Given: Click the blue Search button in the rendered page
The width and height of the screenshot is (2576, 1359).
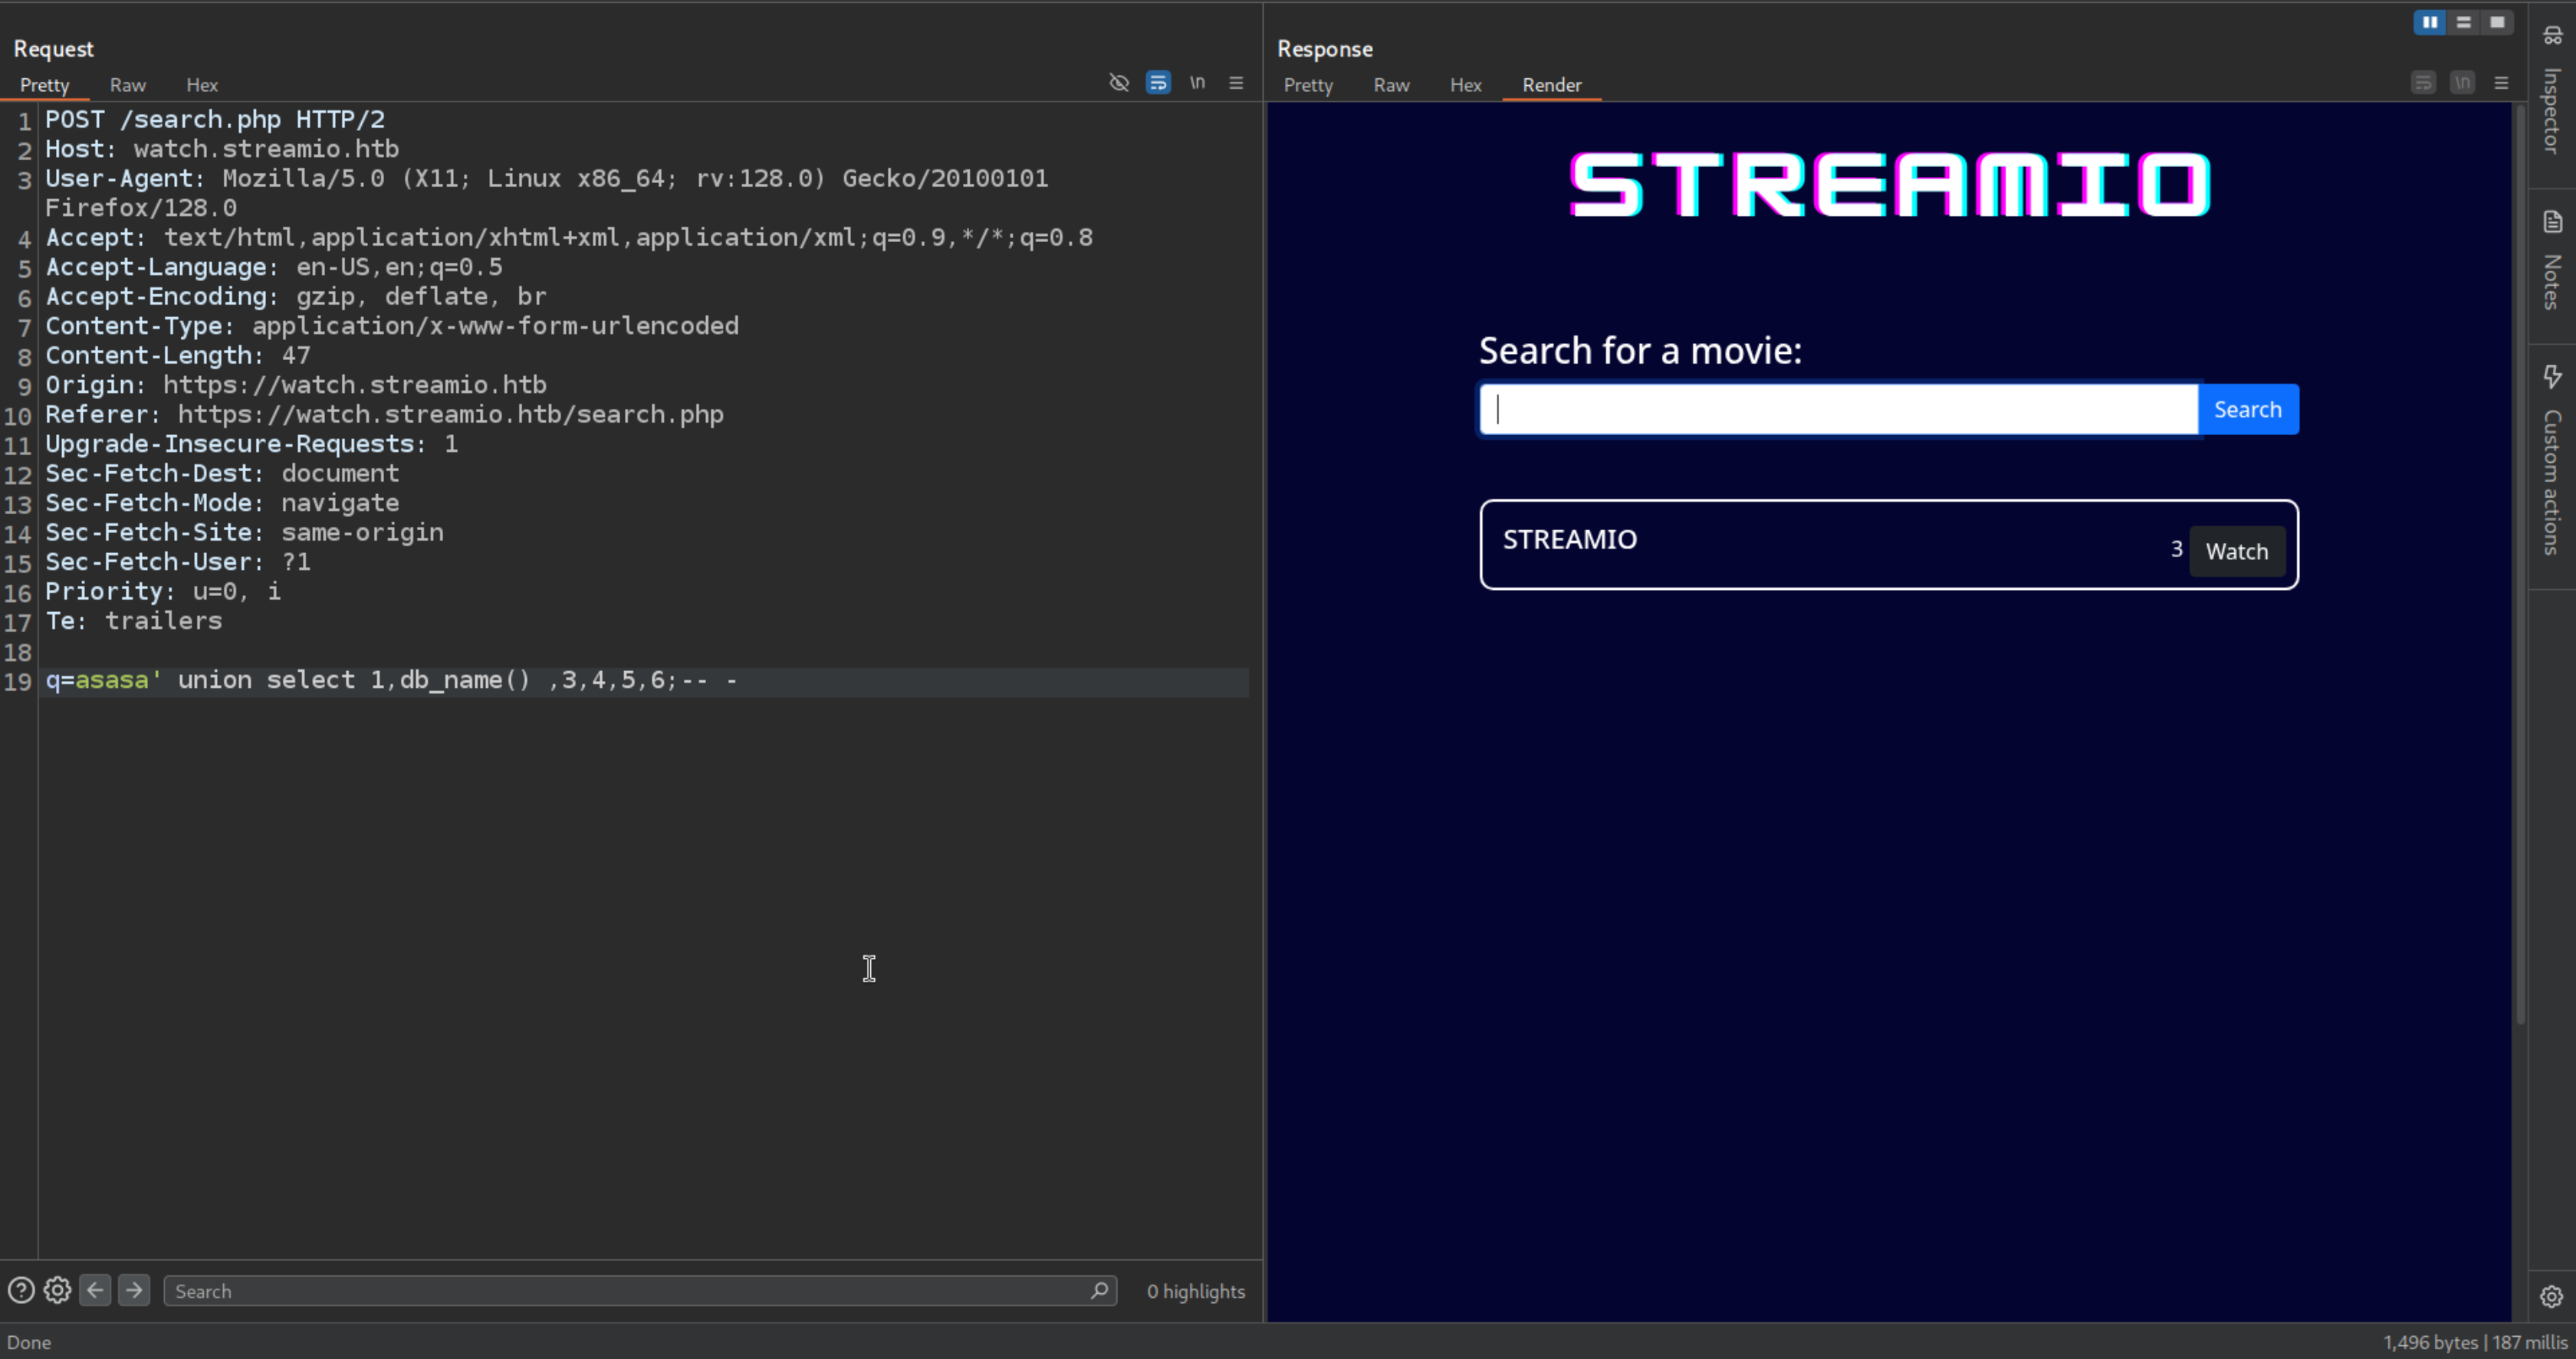Looking at the screenshot, I should (2247, 410).
